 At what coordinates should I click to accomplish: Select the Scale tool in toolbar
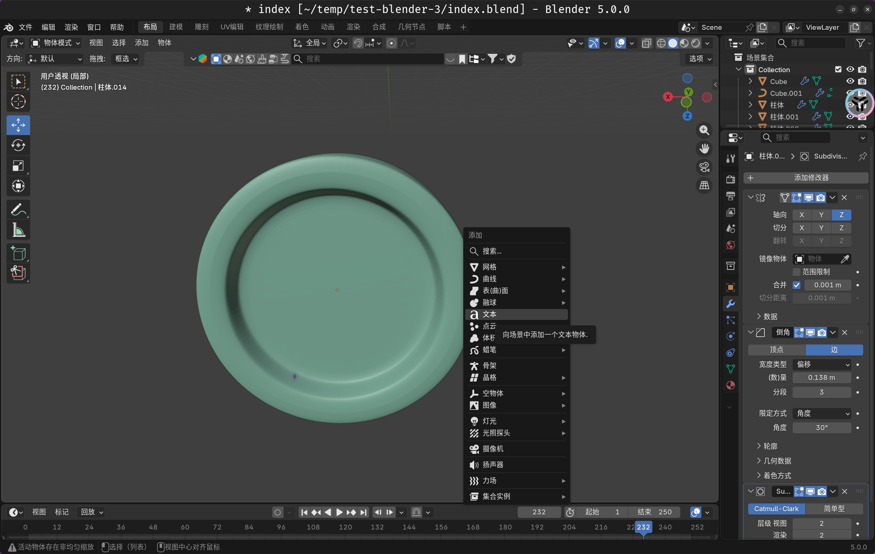pos(18,166)
